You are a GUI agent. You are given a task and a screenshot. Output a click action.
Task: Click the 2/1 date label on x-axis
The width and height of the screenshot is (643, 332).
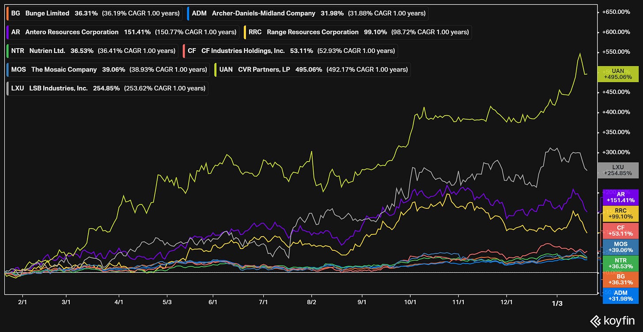tap(22, 302)
